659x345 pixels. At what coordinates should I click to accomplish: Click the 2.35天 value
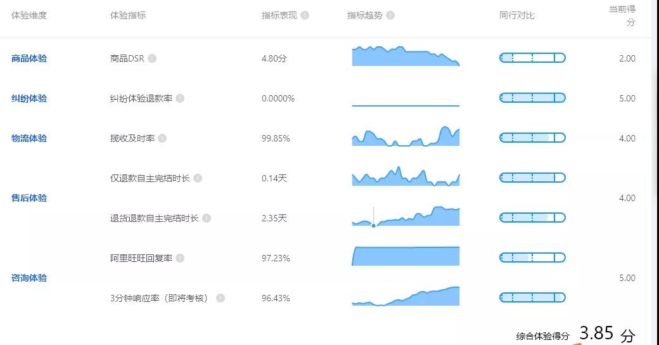point(274,218)
